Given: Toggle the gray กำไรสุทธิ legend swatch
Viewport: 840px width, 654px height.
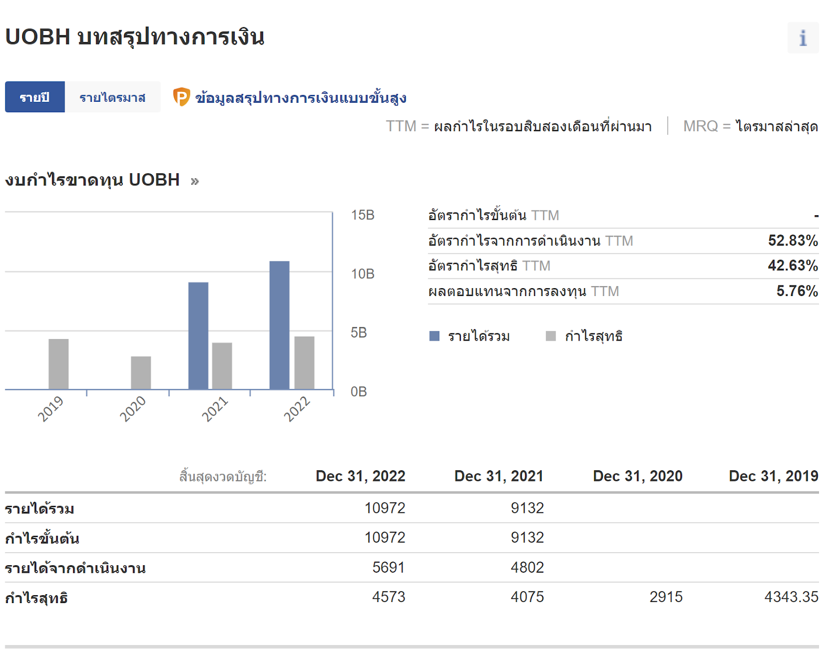Looking at the screenshot, I should 551,336.
